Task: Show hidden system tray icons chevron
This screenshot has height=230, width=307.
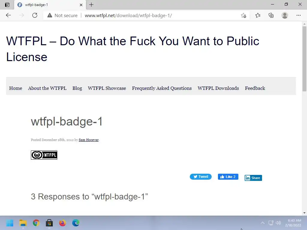Action: click(263, 223)
